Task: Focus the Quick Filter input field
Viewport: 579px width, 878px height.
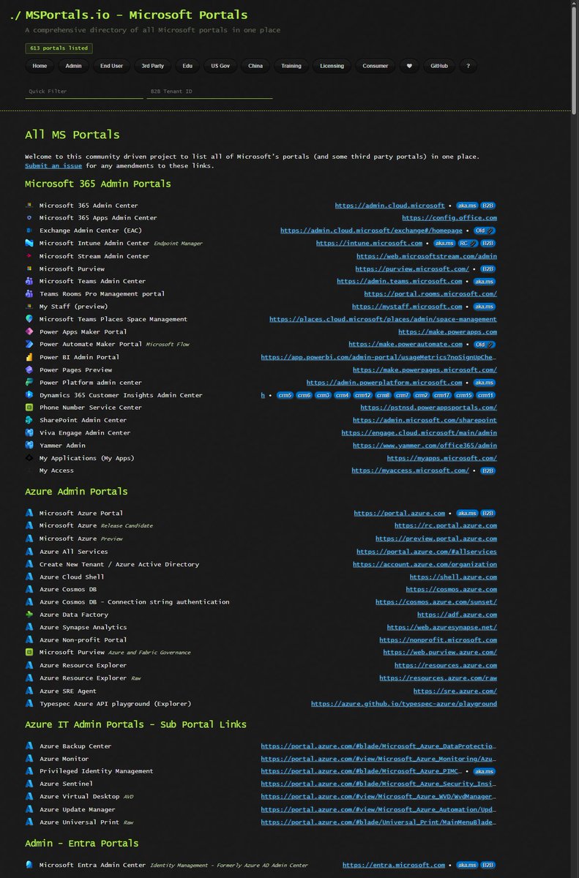Action: [x=84, y=91]
